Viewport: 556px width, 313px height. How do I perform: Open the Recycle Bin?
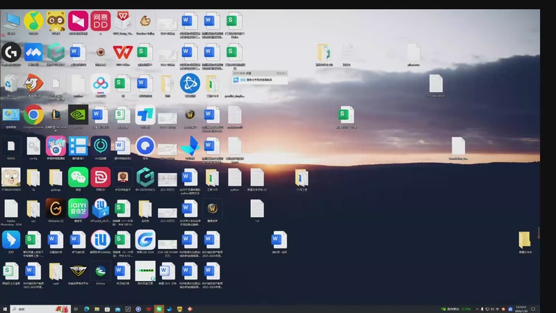pos(11,85)
